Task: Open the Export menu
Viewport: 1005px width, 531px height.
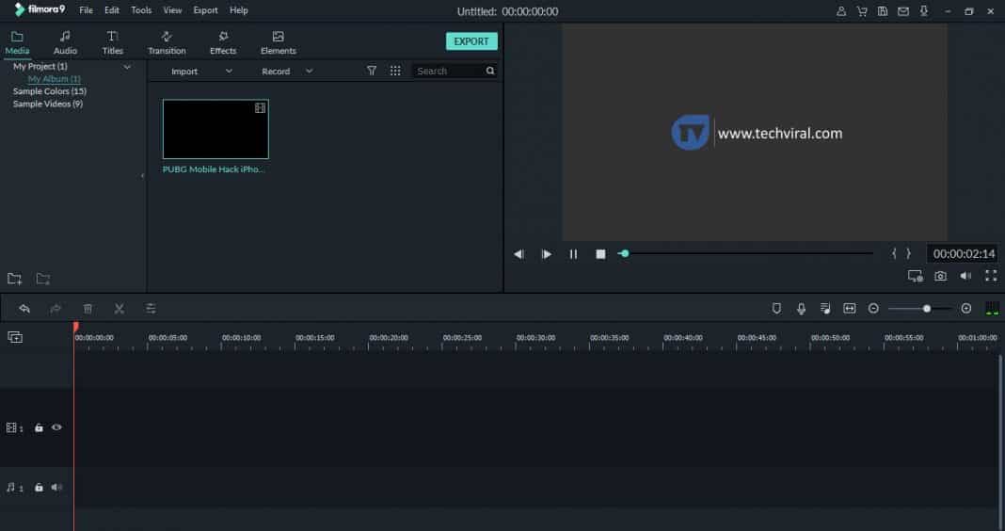Action: 206,10
